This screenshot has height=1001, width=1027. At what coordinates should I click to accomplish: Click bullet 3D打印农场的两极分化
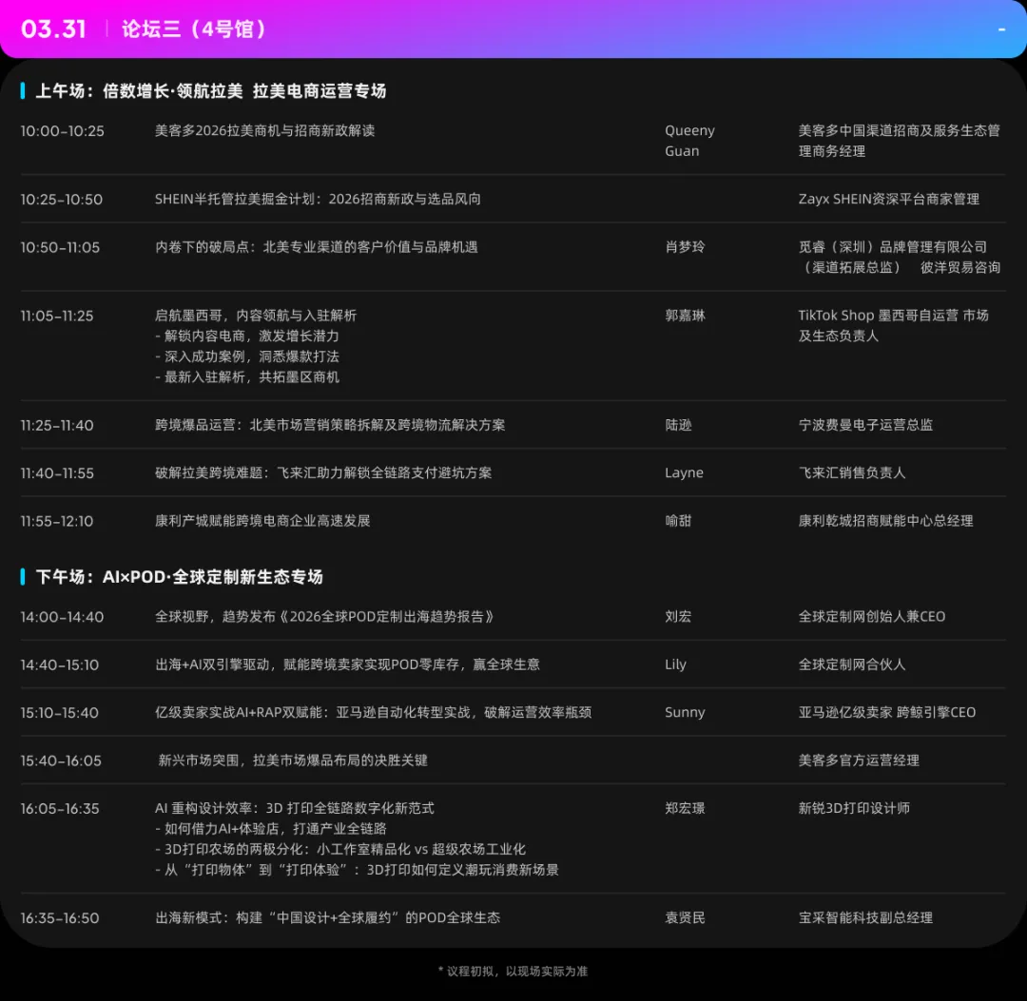(340, 850)
